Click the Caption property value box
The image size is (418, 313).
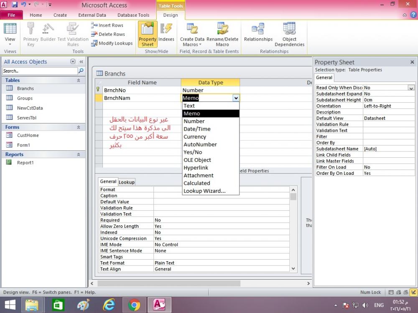tap(221, 196)
